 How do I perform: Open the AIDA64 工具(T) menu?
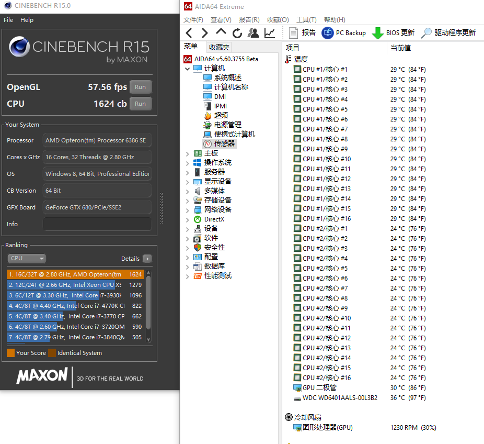[x=306, y=20]
